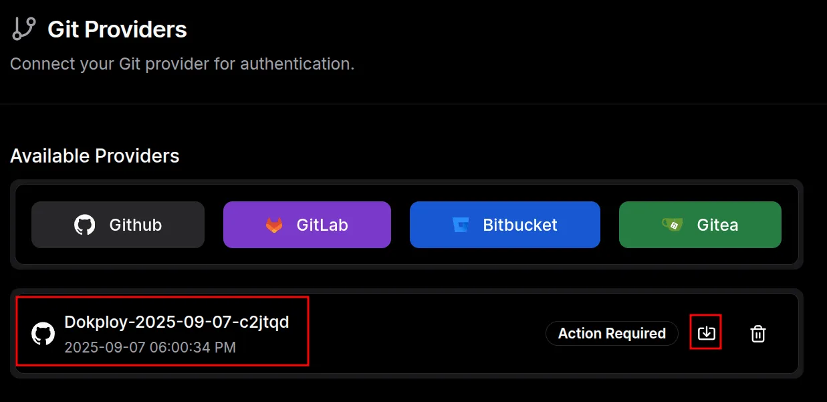Viewport: 827px width, 402px height.
Task: Click the Git branch icon beside Git Providers heading
Action: click(22, 28)
